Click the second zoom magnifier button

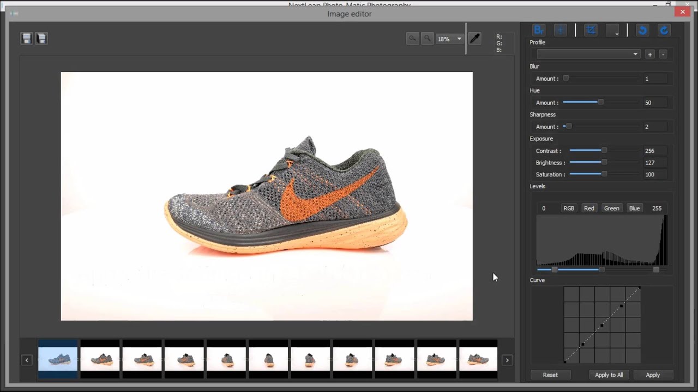[428, 38]
